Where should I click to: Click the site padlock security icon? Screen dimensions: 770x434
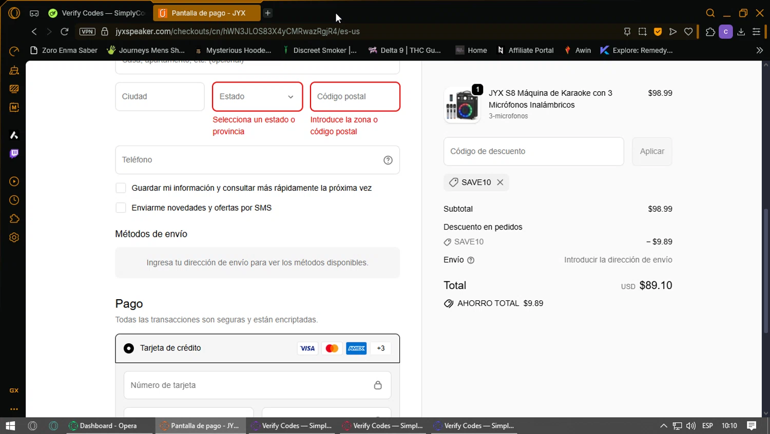click(x=105, y=32)
